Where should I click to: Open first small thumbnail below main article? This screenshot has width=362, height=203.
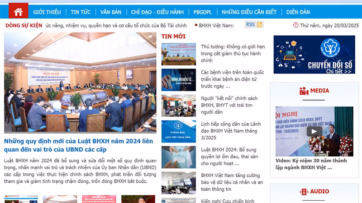pyautogui.click(x=21, y=199)
